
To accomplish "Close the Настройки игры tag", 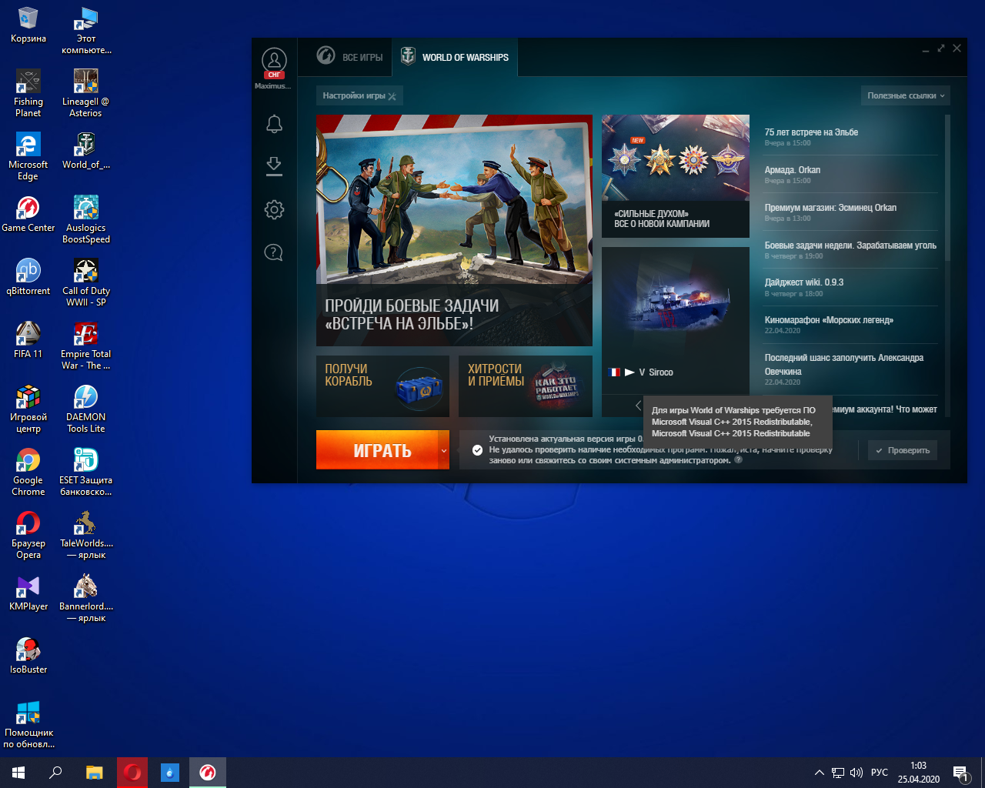I will (x=392, y=96).
